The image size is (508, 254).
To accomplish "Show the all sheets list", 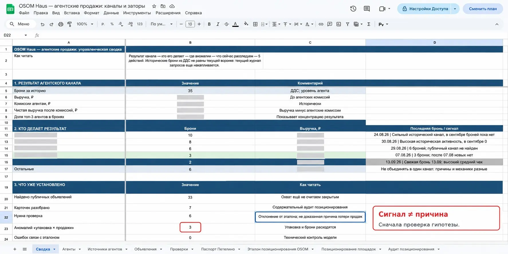I will point(25,249).
